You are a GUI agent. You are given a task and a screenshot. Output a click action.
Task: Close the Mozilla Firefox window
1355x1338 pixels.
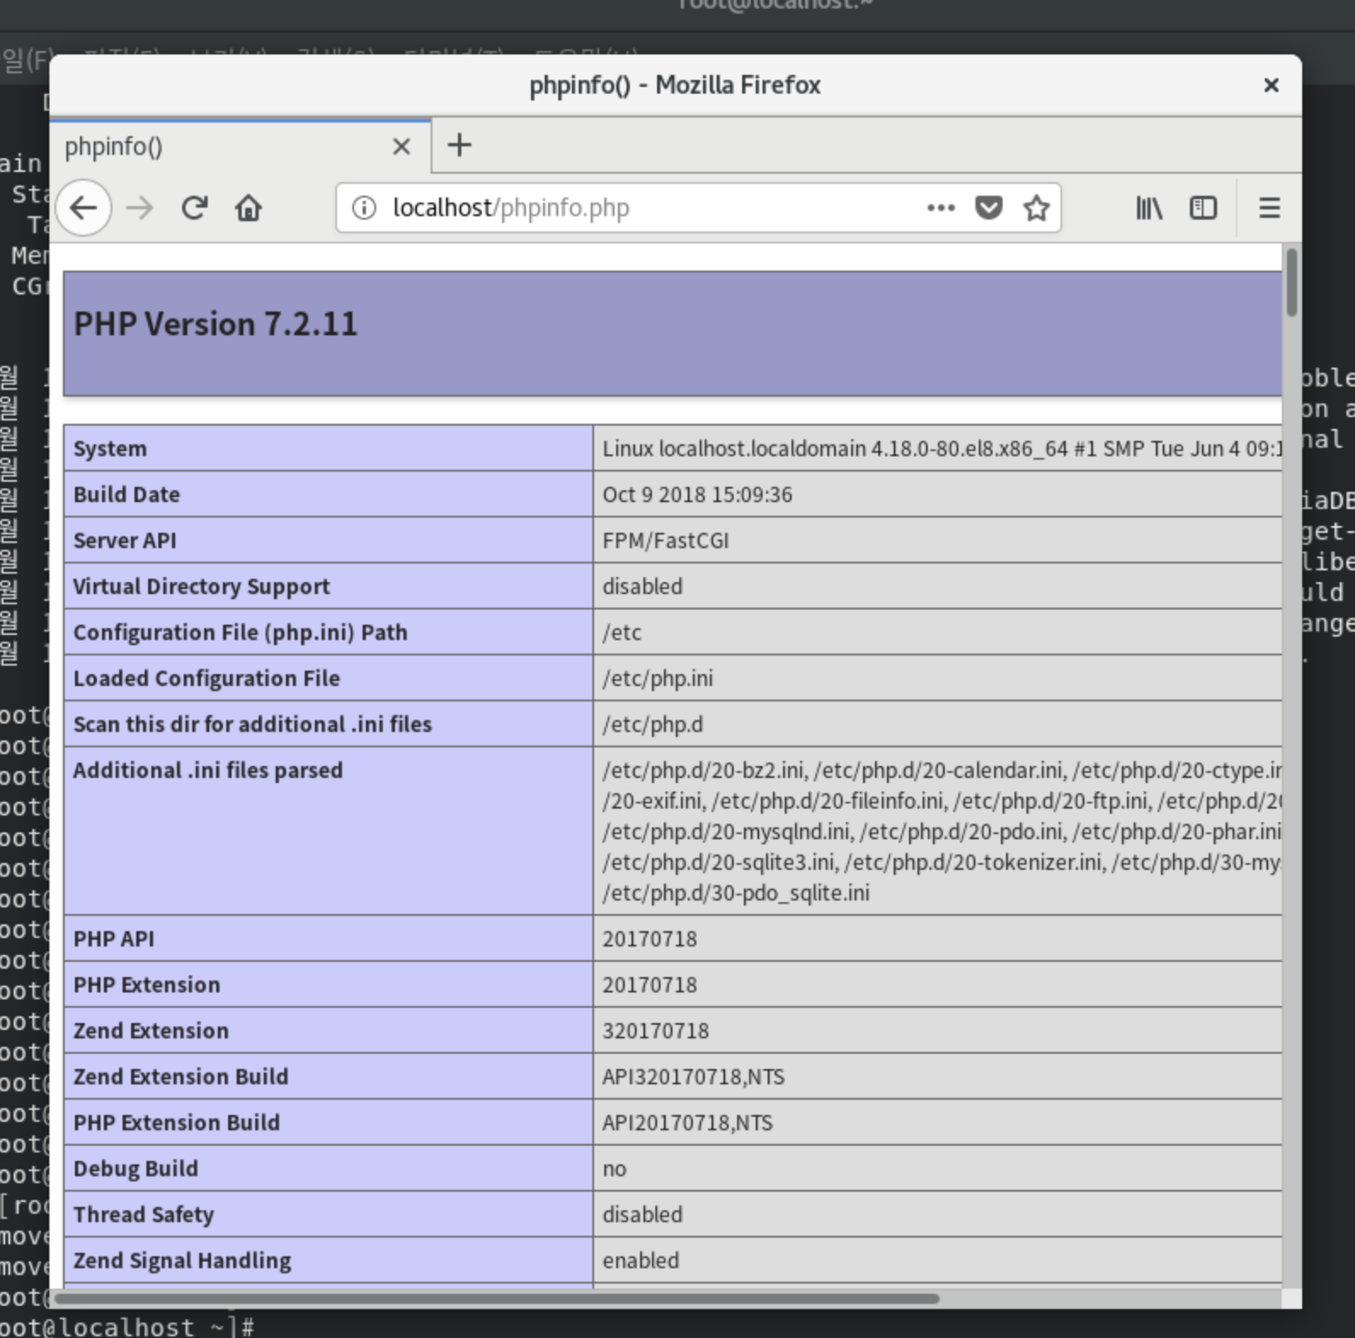pos(1272,85)
